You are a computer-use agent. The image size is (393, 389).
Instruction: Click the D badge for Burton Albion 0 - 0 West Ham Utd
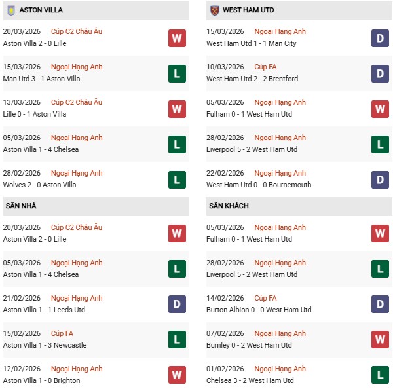tap(380, 305)
